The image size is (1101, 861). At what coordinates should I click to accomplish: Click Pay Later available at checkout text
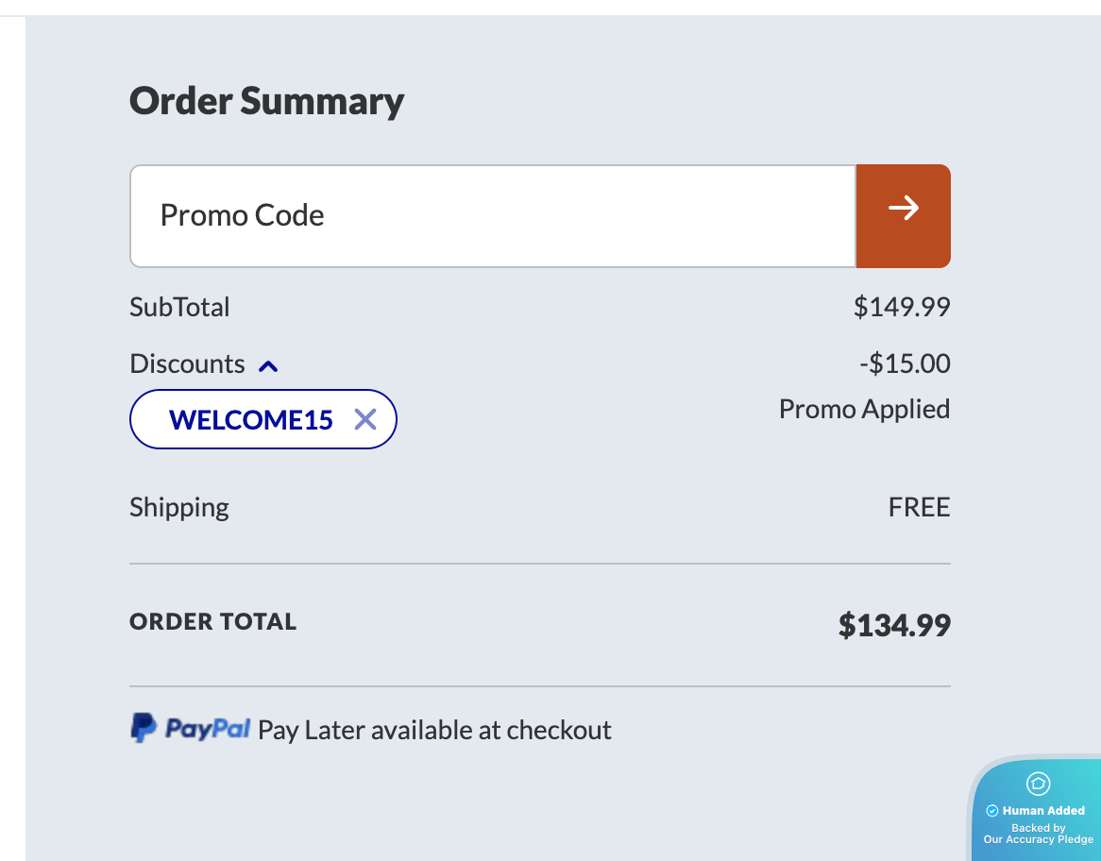point(434,730)
